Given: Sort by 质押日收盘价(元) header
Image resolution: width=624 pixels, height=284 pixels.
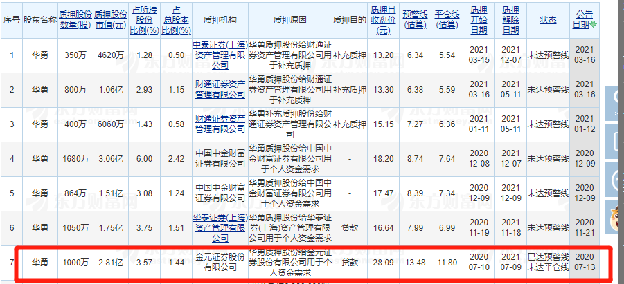Looking at the screenshot, I should tap(383, 20).
